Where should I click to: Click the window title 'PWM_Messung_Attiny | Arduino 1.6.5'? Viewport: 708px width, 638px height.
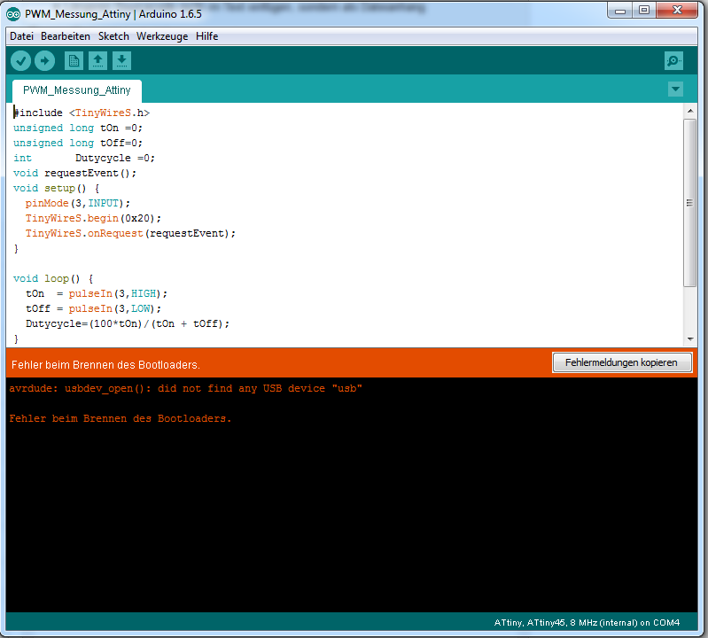pos(113,14)
